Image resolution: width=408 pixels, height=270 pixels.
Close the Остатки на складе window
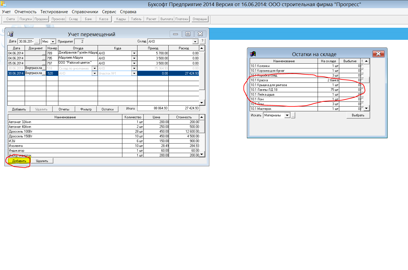378,54
